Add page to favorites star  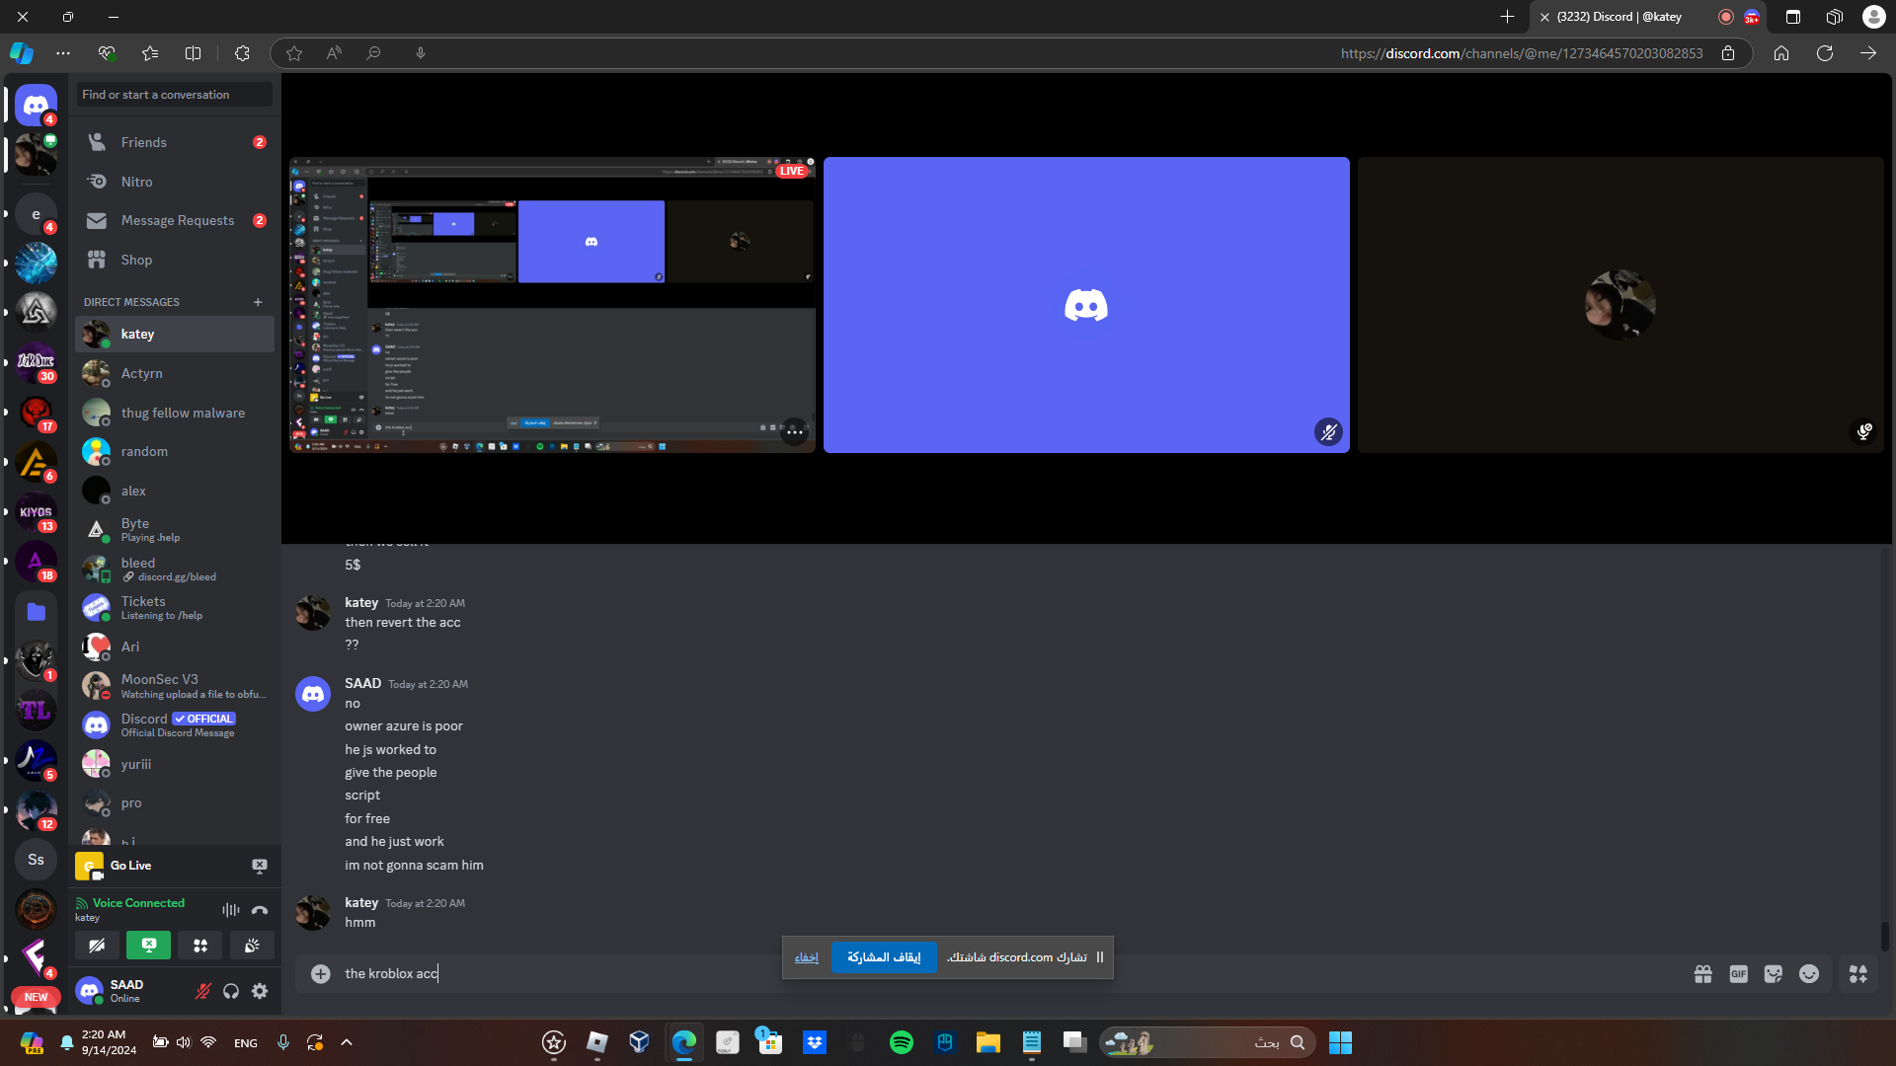pos(294,53)
